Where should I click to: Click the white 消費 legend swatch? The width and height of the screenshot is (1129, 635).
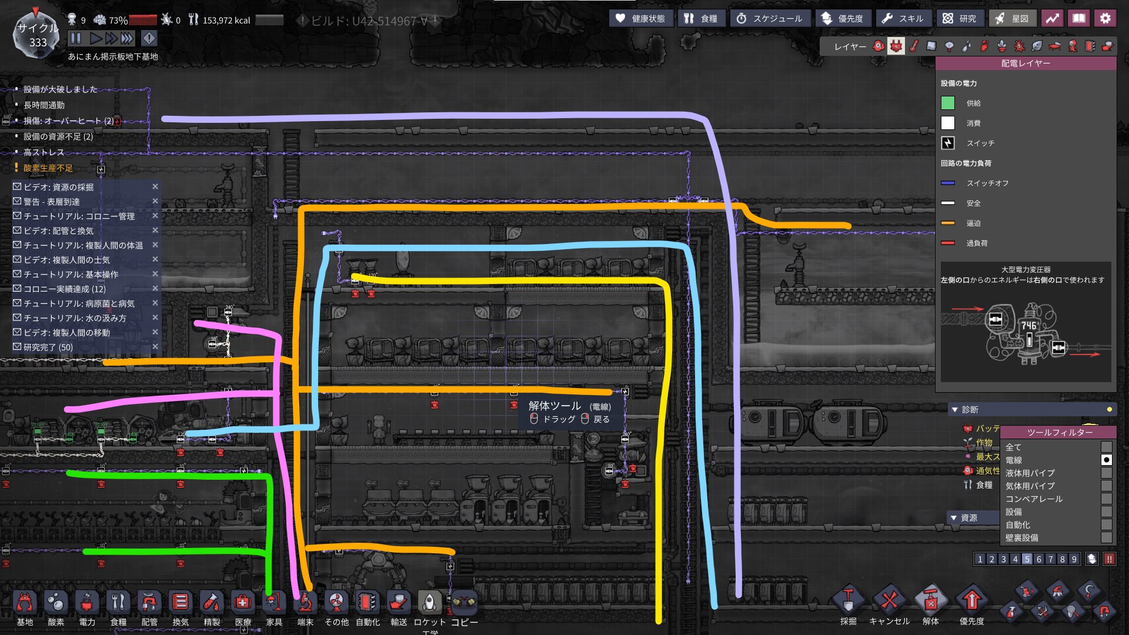point(948,123)
